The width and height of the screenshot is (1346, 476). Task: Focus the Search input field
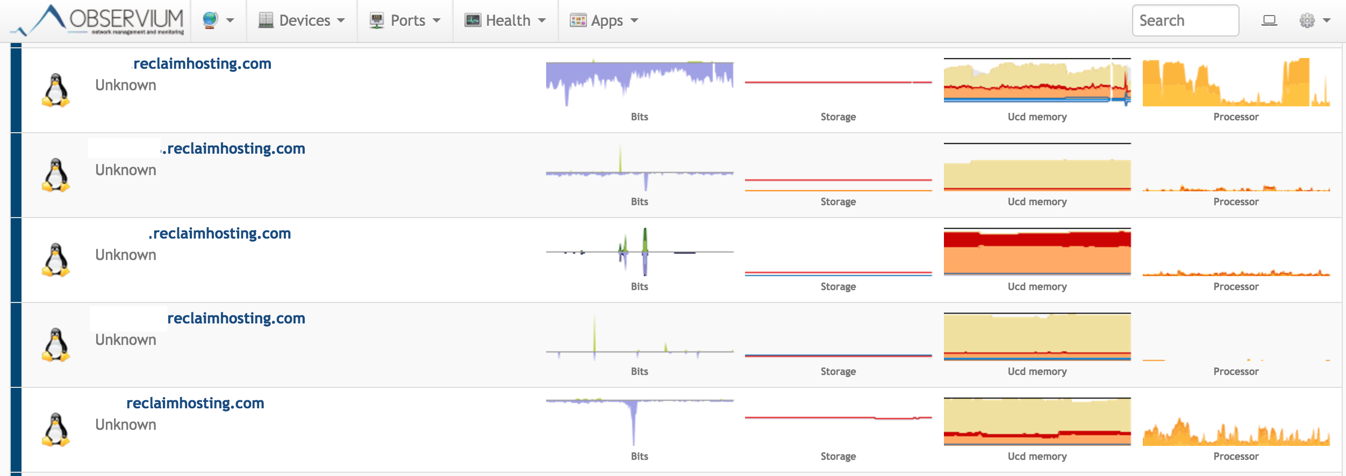click(1185, 20)
